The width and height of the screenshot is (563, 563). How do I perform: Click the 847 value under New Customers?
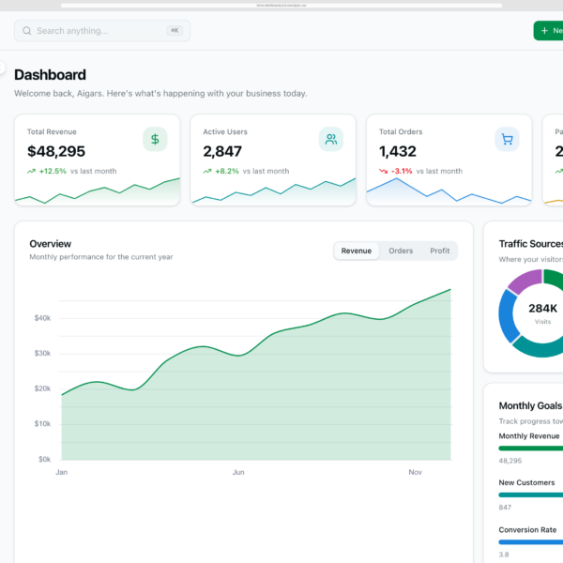(x=505, y=508)
